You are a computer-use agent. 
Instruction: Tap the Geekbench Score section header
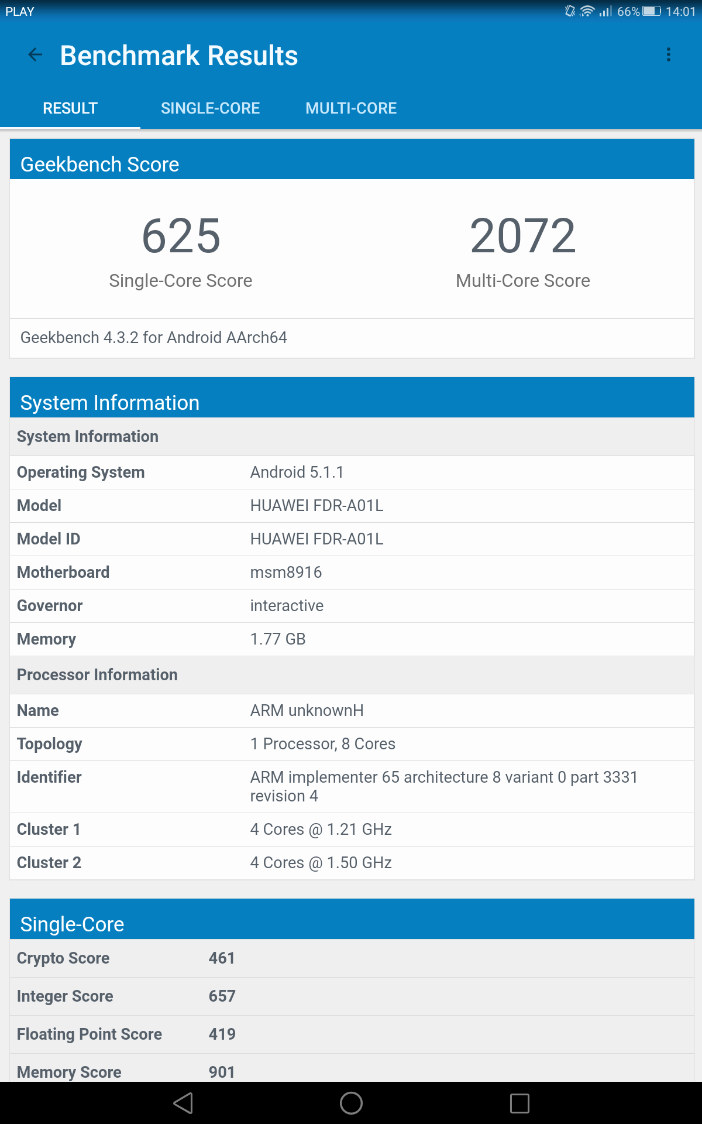tap(352, 159)
